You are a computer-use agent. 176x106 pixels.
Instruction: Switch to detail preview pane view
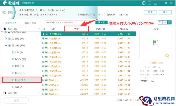[169, 22]
